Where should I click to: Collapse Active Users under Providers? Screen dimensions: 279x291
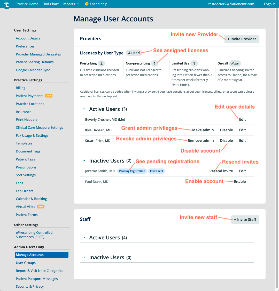pyautogui.click(x=84, y=109)
